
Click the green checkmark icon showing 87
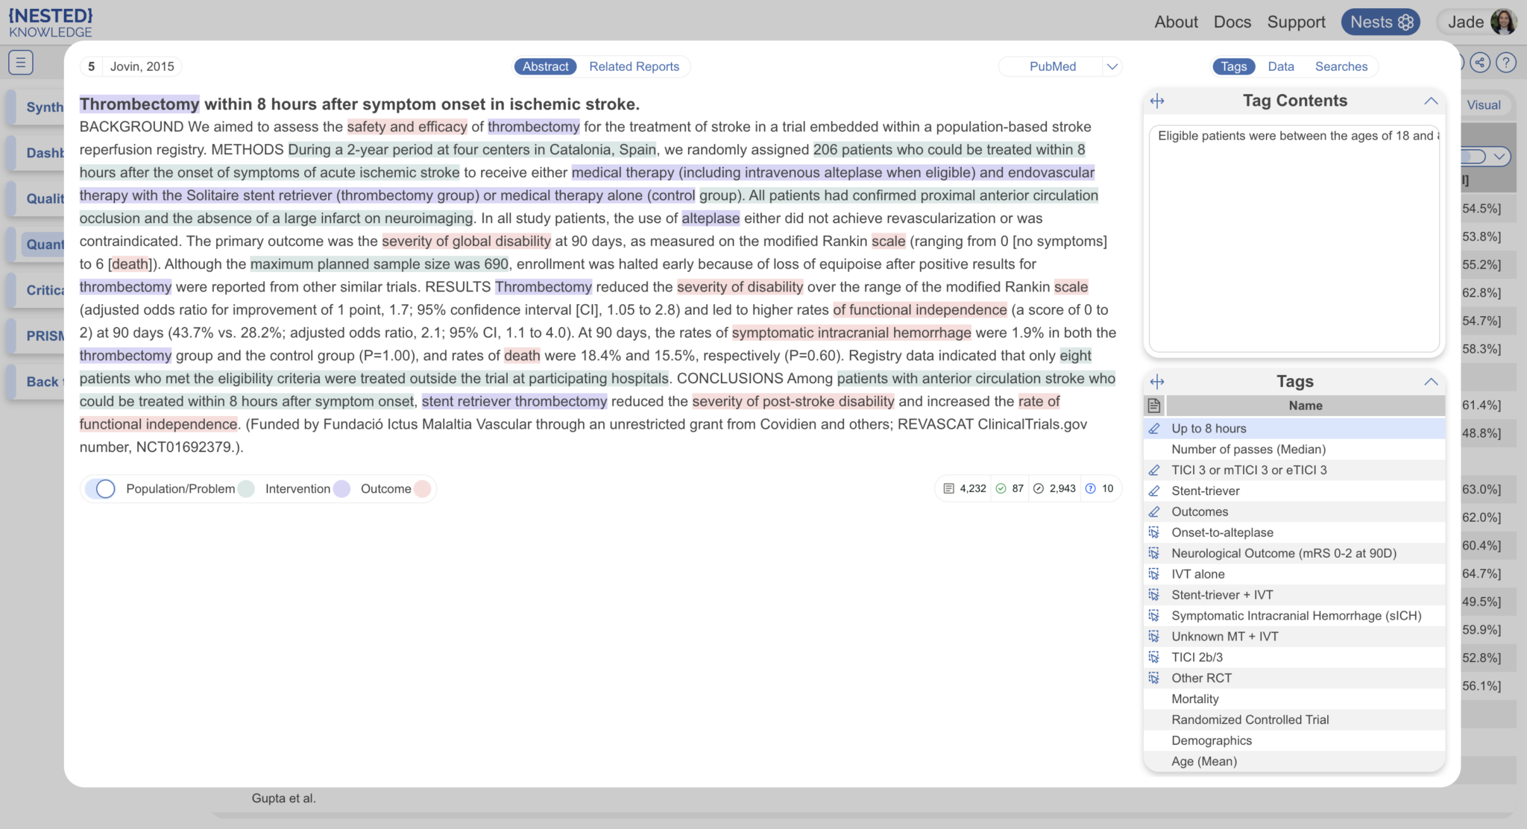pyautogui.click(x=1000, y=488)
